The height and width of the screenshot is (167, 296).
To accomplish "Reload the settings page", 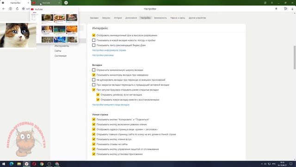I will coord(17,9).
